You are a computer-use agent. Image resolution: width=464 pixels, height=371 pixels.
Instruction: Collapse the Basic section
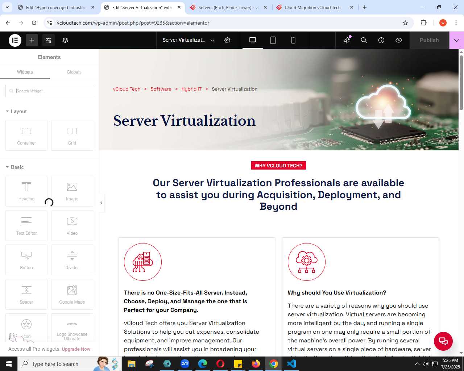point(15,167)
